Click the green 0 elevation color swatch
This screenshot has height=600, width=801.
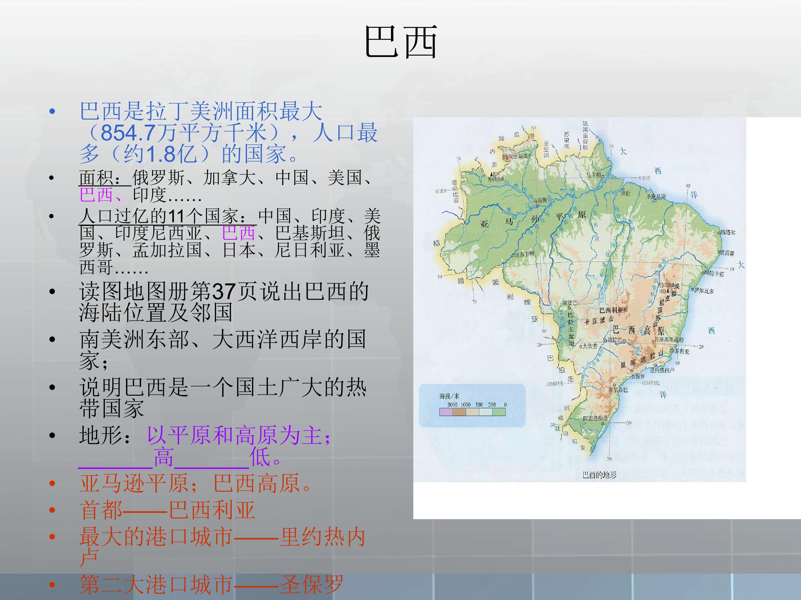point(499,412)
